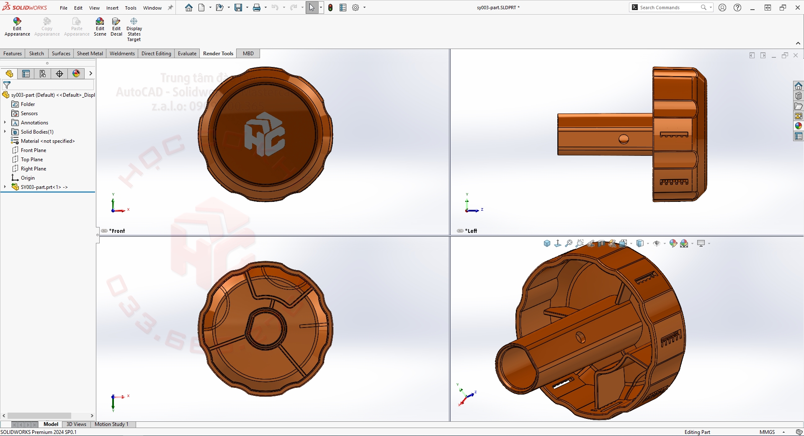Image resolution: width=804 pixels, height=436 pixels.
Task: Open the Options dropdown arrow
Action: 364,8
